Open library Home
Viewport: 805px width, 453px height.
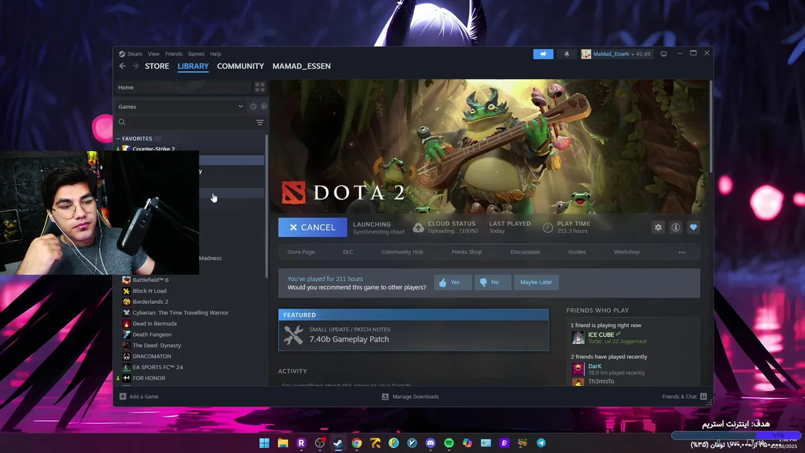pos(182,87)
